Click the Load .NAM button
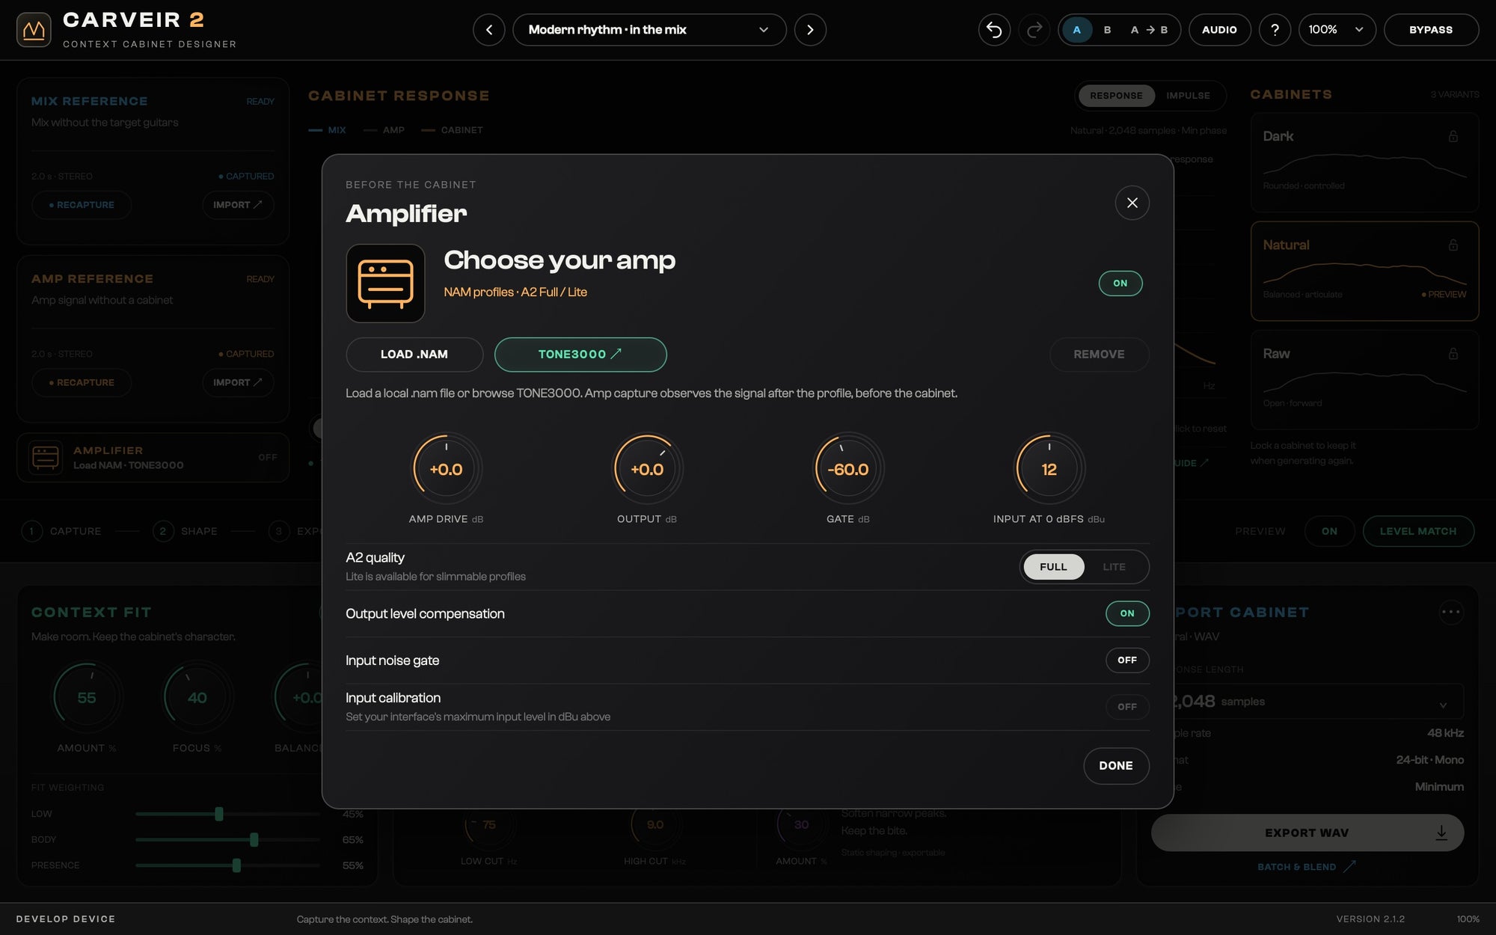 (414, 355)
